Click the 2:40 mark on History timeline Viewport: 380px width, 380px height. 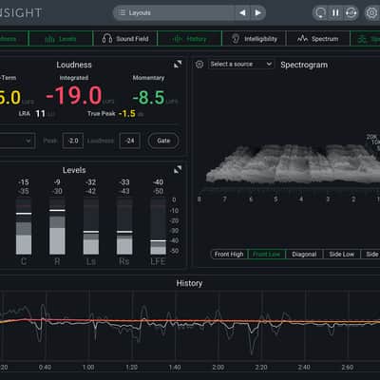point(304,368)
